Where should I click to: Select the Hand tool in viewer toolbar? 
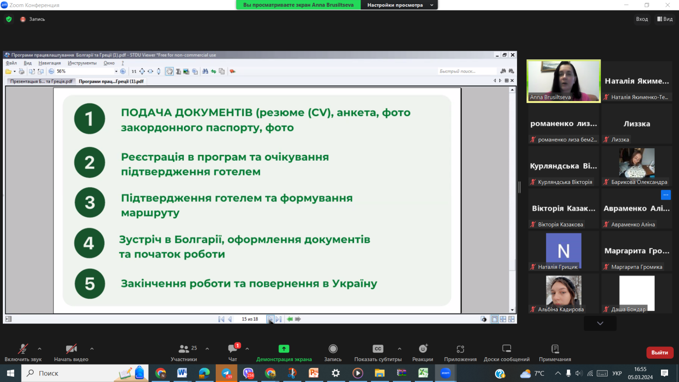pos(169,71)
